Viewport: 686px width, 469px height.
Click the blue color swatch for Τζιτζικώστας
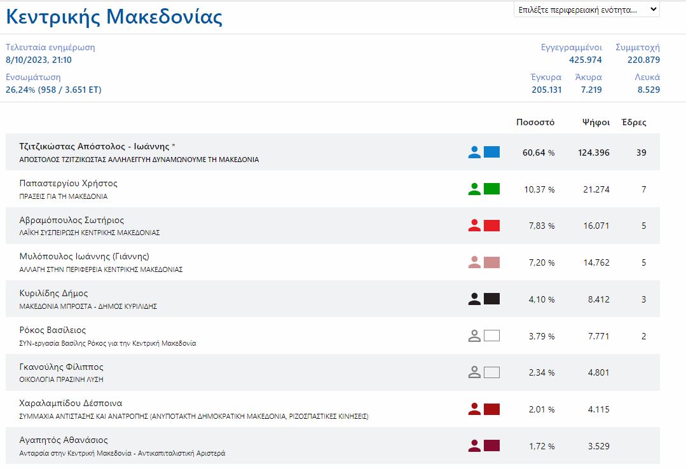(x=491, y=152)
